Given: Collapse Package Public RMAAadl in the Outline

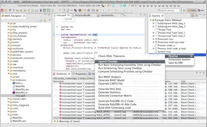Looking at the screenshot, I should [x=151, y=20].
